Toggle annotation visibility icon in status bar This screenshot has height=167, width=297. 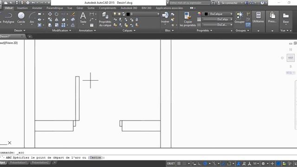[x=239, y=163]
